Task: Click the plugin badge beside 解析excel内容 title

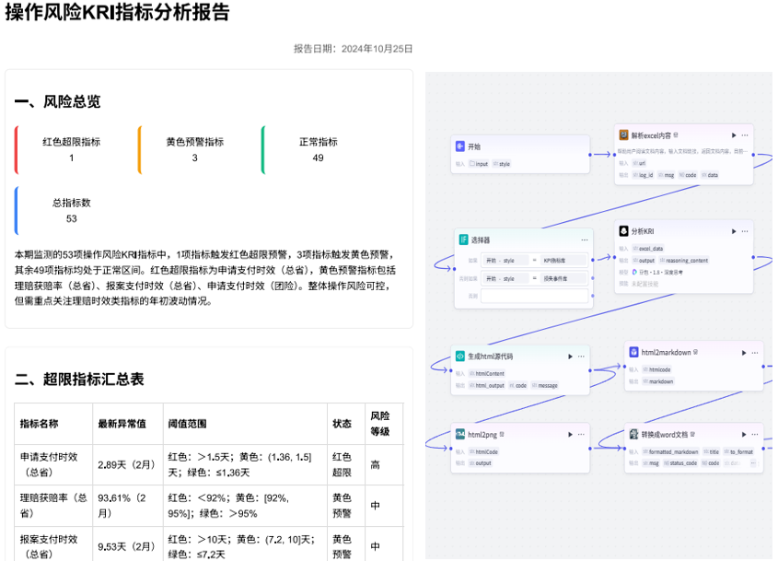Action: point(676,135)
